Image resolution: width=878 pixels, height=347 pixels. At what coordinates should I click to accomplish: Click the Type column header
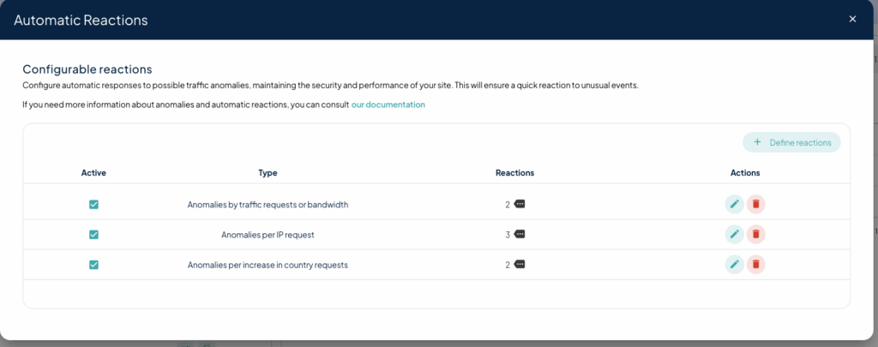(x=268, y=173)
